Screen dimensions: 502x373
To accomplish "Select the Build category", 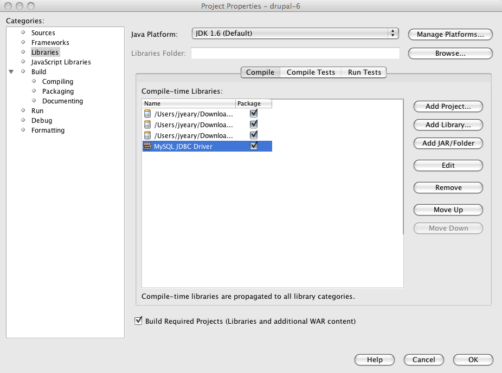I will (38, 72).
